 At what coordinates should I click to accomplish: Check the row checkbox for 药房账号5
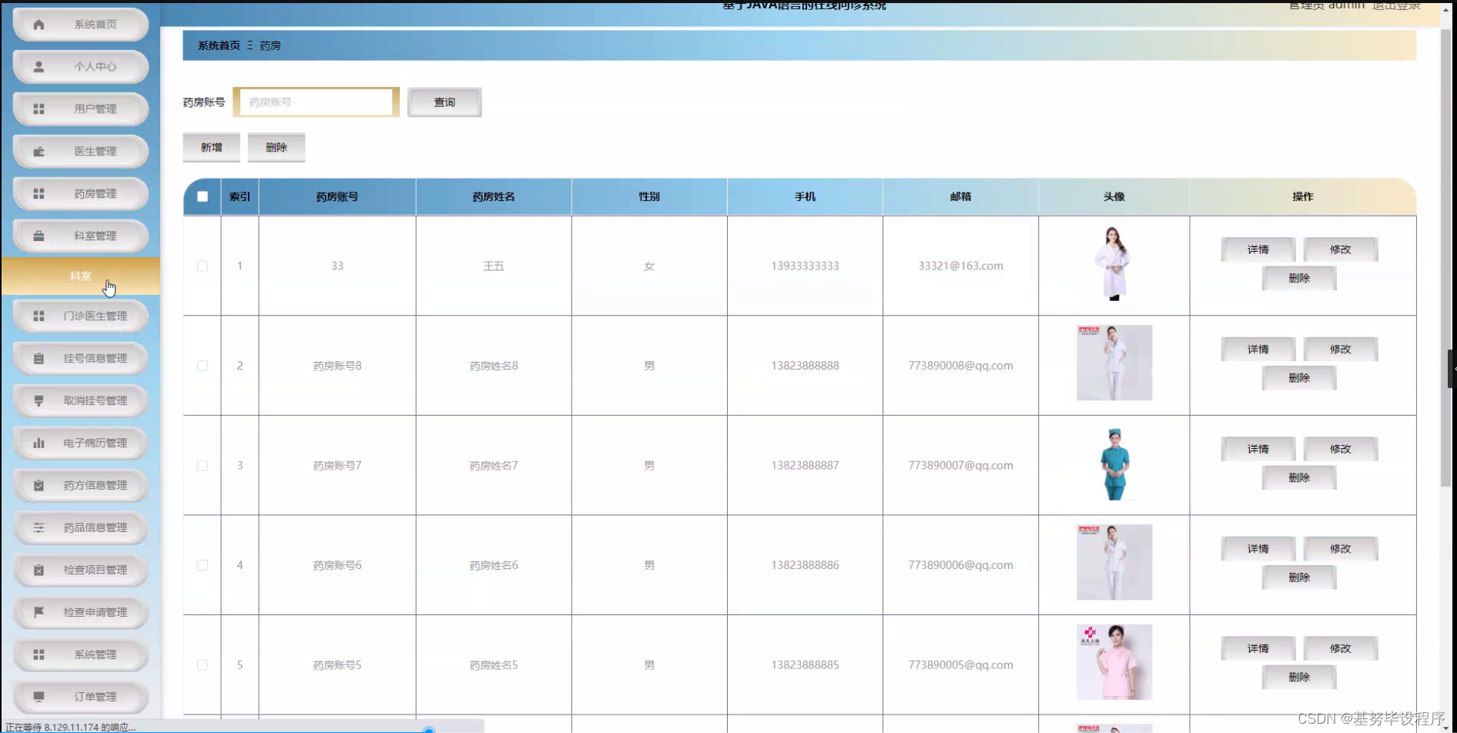click(203, 665)
